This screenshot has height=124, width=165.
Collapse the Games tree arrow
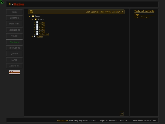[x=30, y=16]
